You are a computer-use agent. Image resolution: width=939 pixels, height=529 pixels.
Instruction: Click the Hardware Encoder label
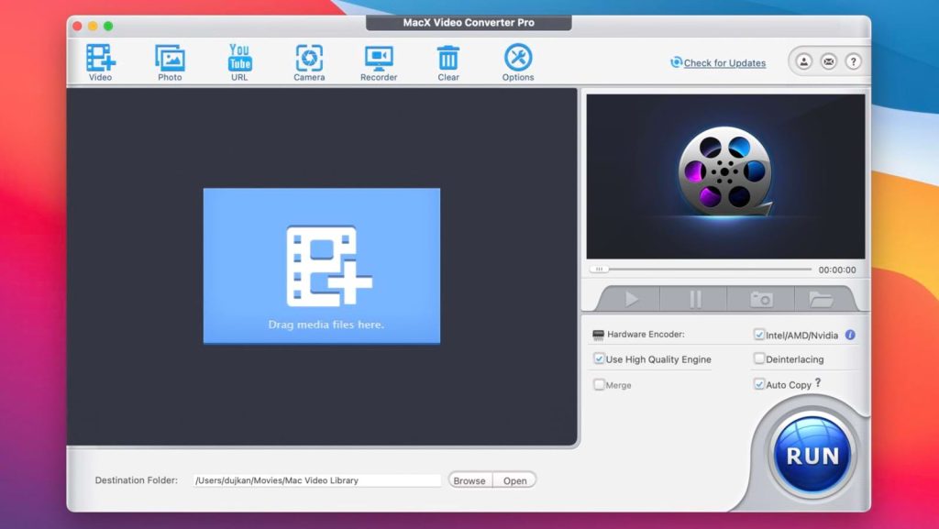[x=646, y=334]
